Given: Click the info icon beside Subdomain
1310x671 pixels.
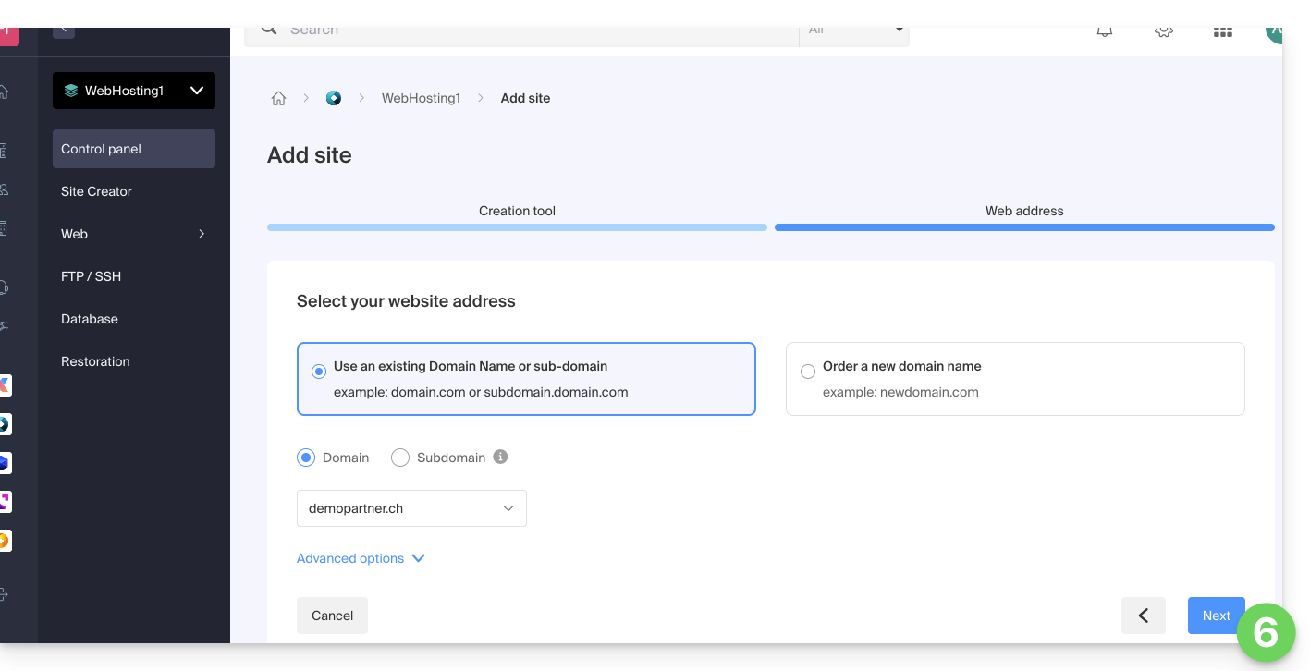Looking at the screenshot, I should [500, 457].
